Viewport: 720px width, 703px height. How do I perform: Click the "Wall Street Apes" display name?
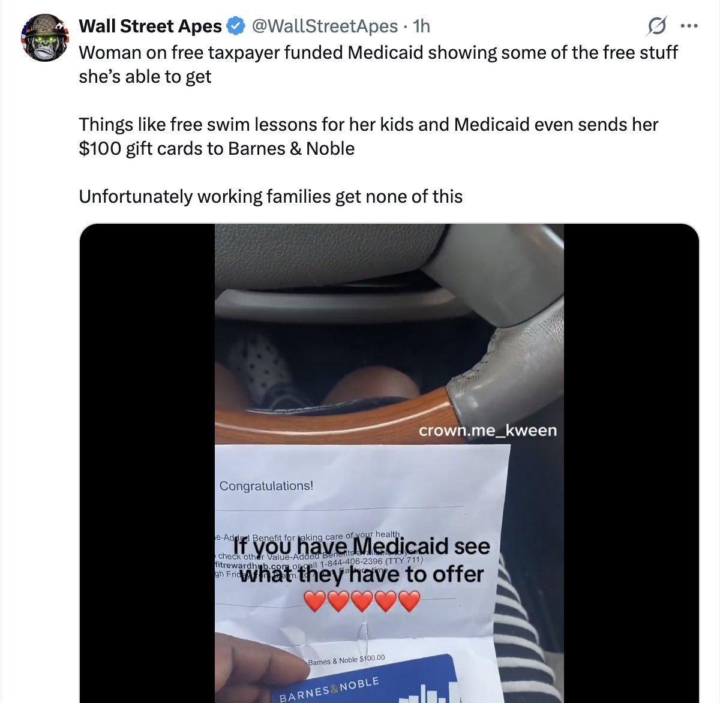tap(151, 26)
